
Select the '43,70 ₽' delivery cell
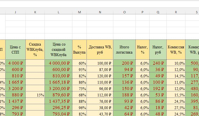coord(100,113)
